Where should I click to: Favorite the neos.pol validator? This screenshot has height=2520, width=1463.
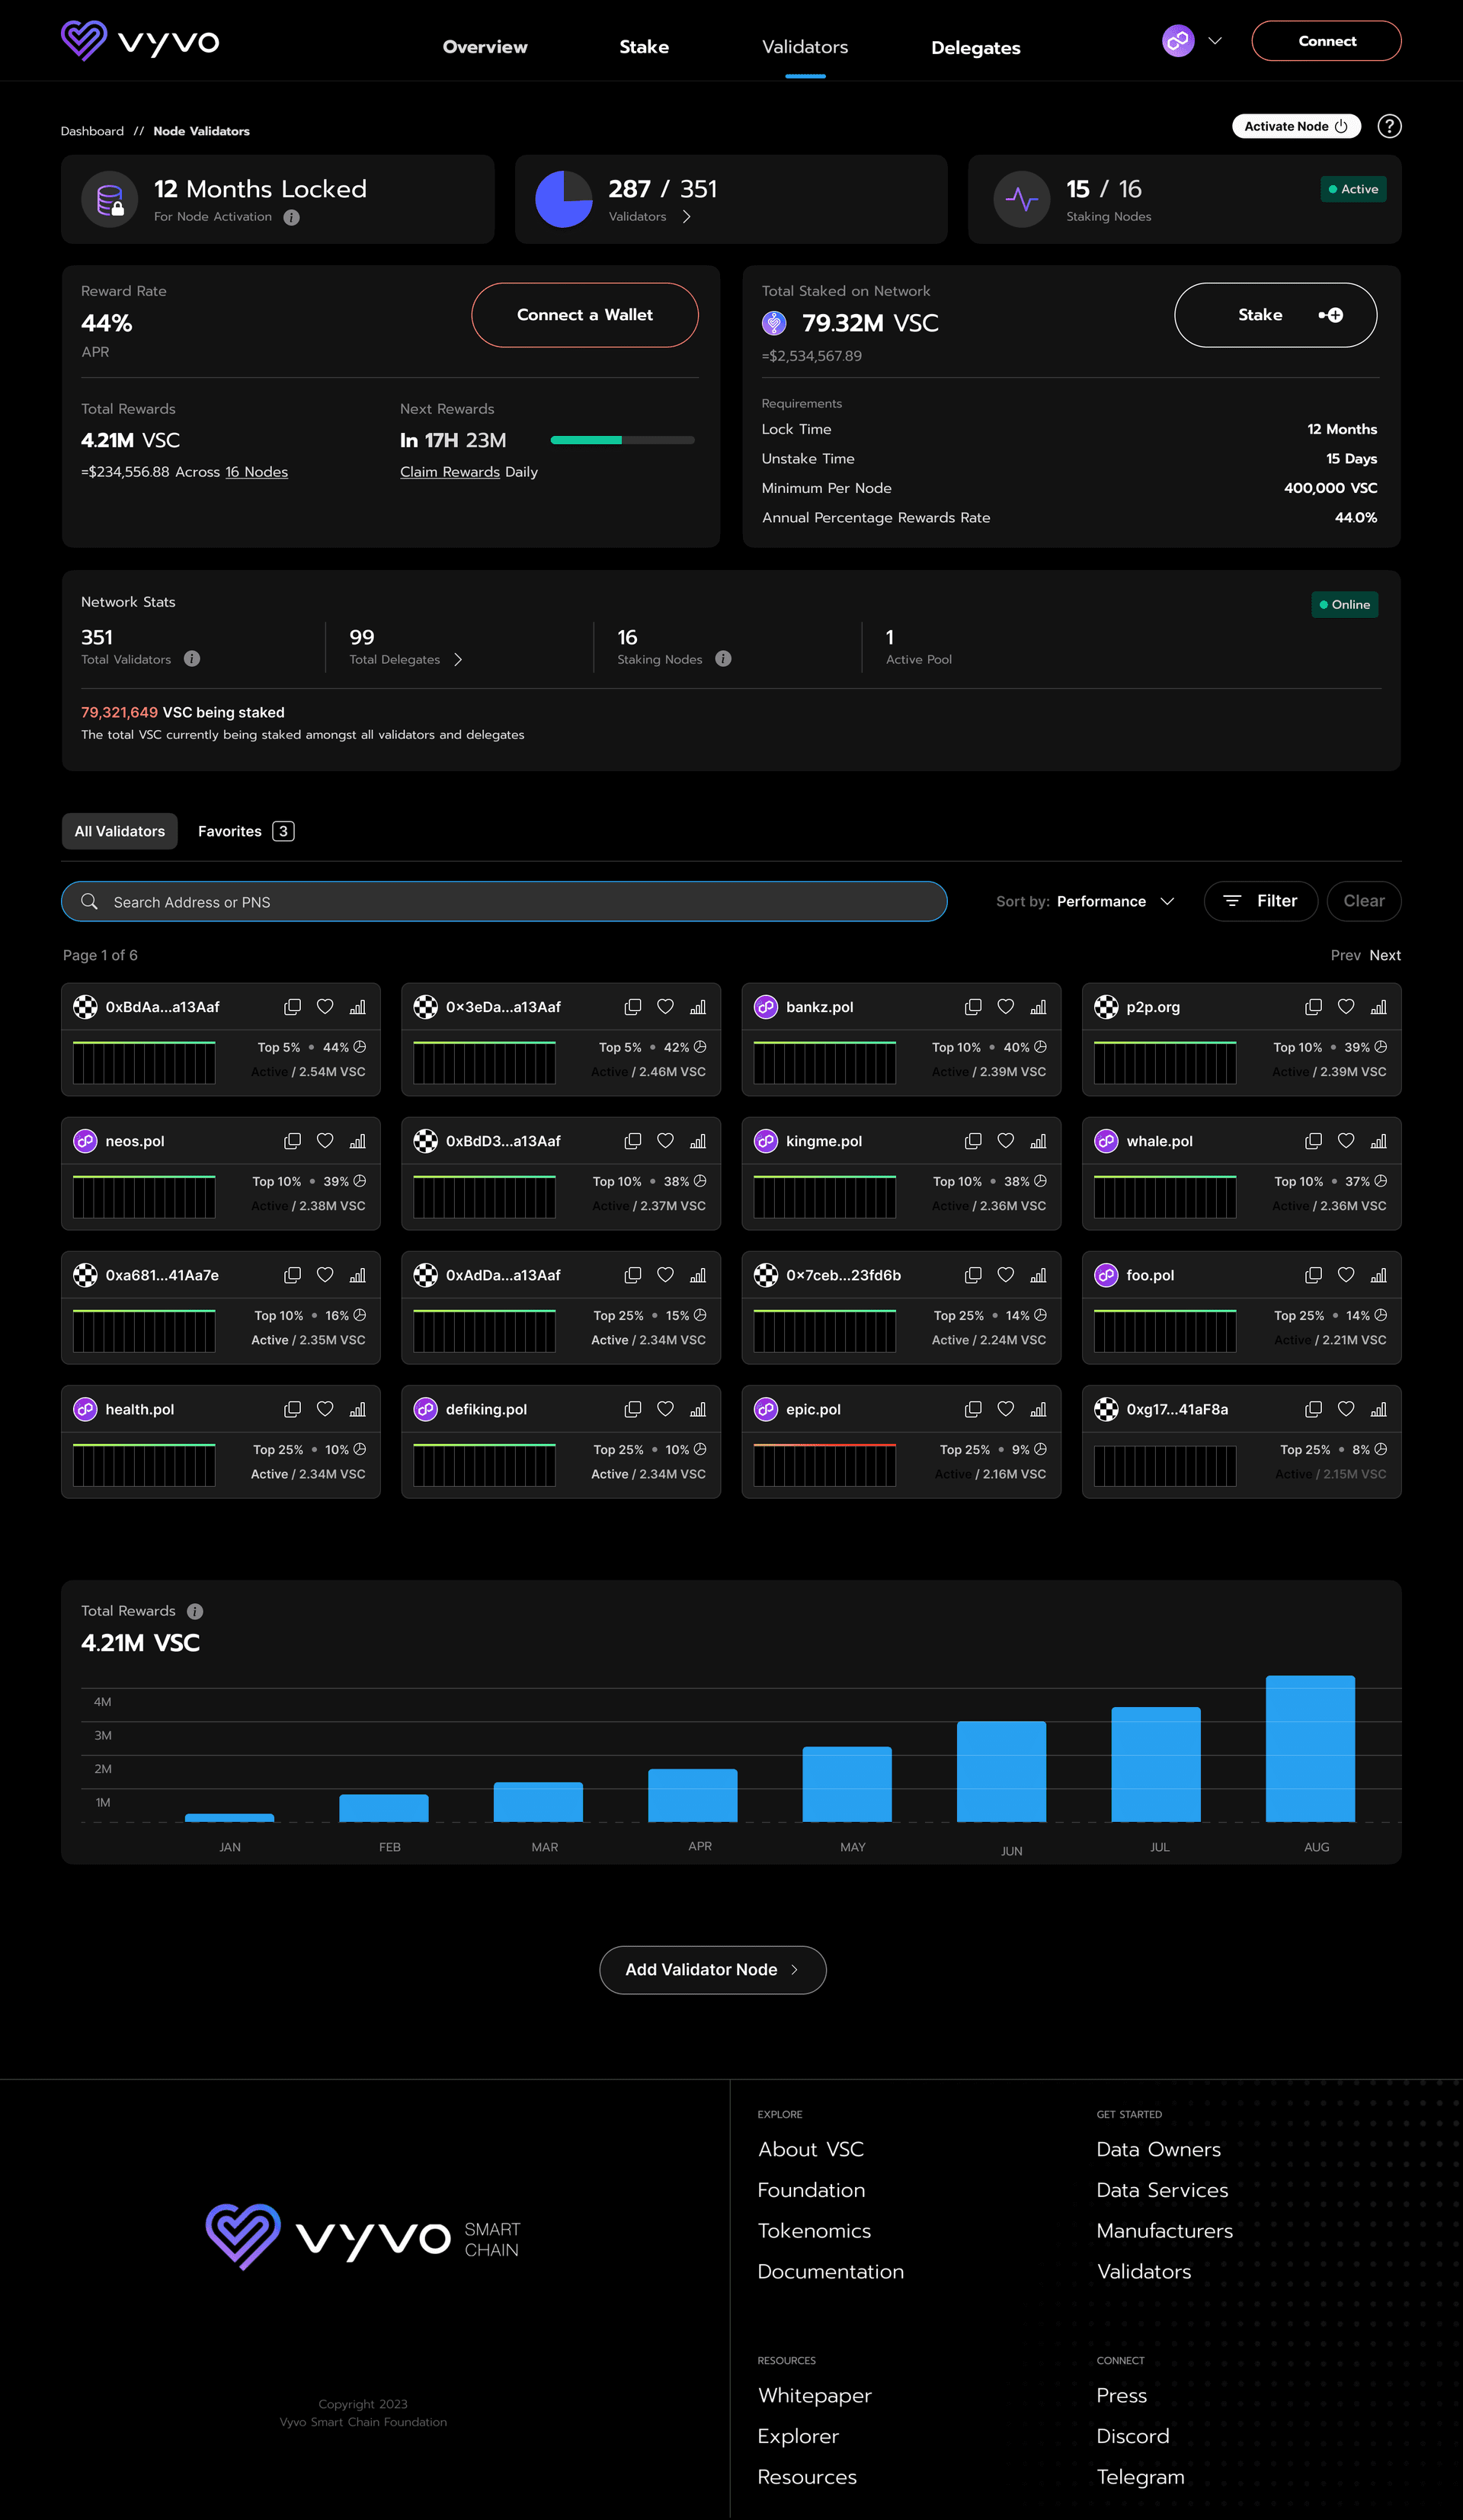tap(325, 1141)
